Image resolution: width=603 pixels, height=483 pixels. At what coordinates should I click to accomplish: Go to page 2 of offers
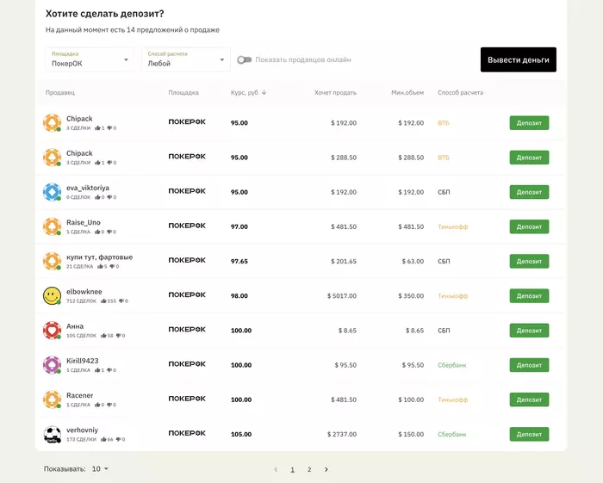[309, 469]
